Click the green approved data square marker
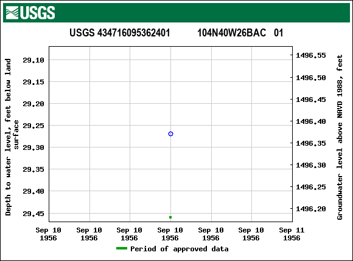The width and height of the screenshot is (353, 261). pyautogui.click(x=170, y=217)
